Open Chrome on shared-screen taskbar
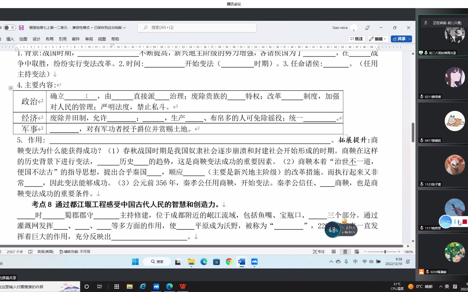Screen dimensions: 468x292 [x=229, y=262]
